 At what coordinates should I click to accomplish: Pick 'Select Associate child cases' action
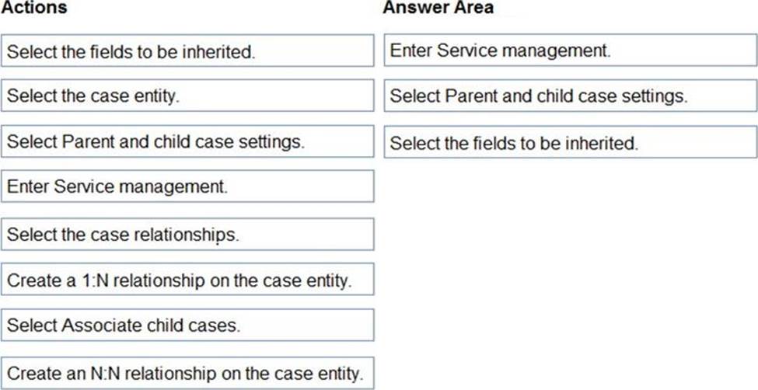pos(187,325)
